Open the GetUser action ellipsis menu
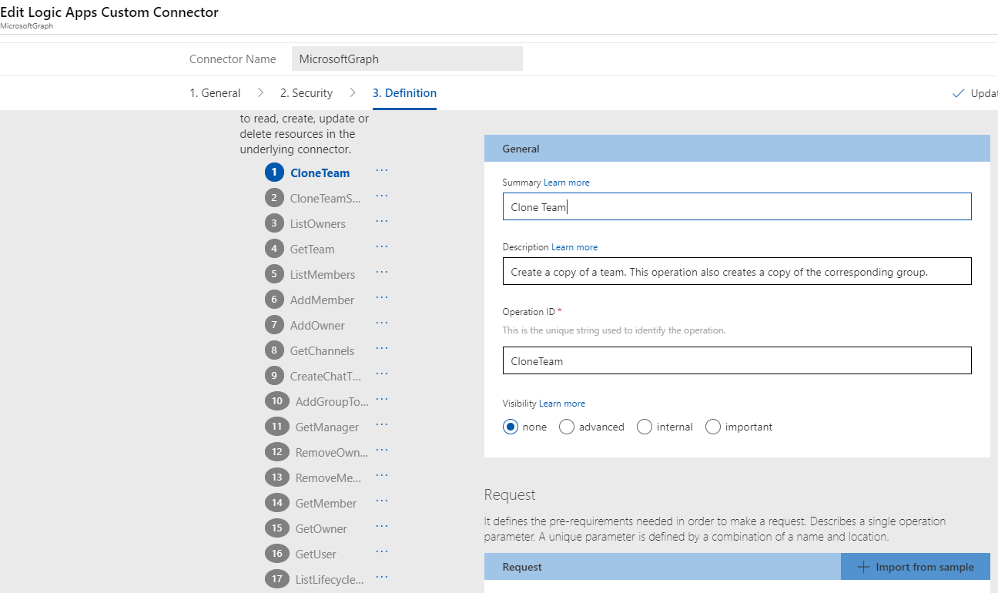The height and width of the screenshot is (593, 998). [x=382, y=552]
